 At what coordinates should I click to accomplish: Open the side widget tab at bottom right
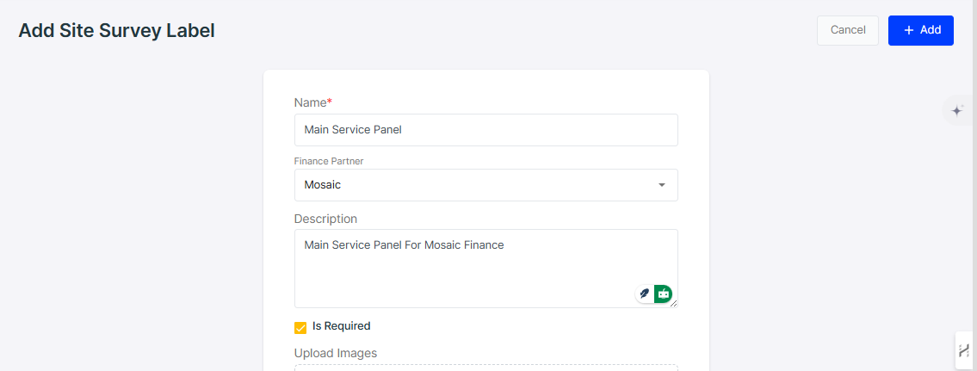[965, 350]
